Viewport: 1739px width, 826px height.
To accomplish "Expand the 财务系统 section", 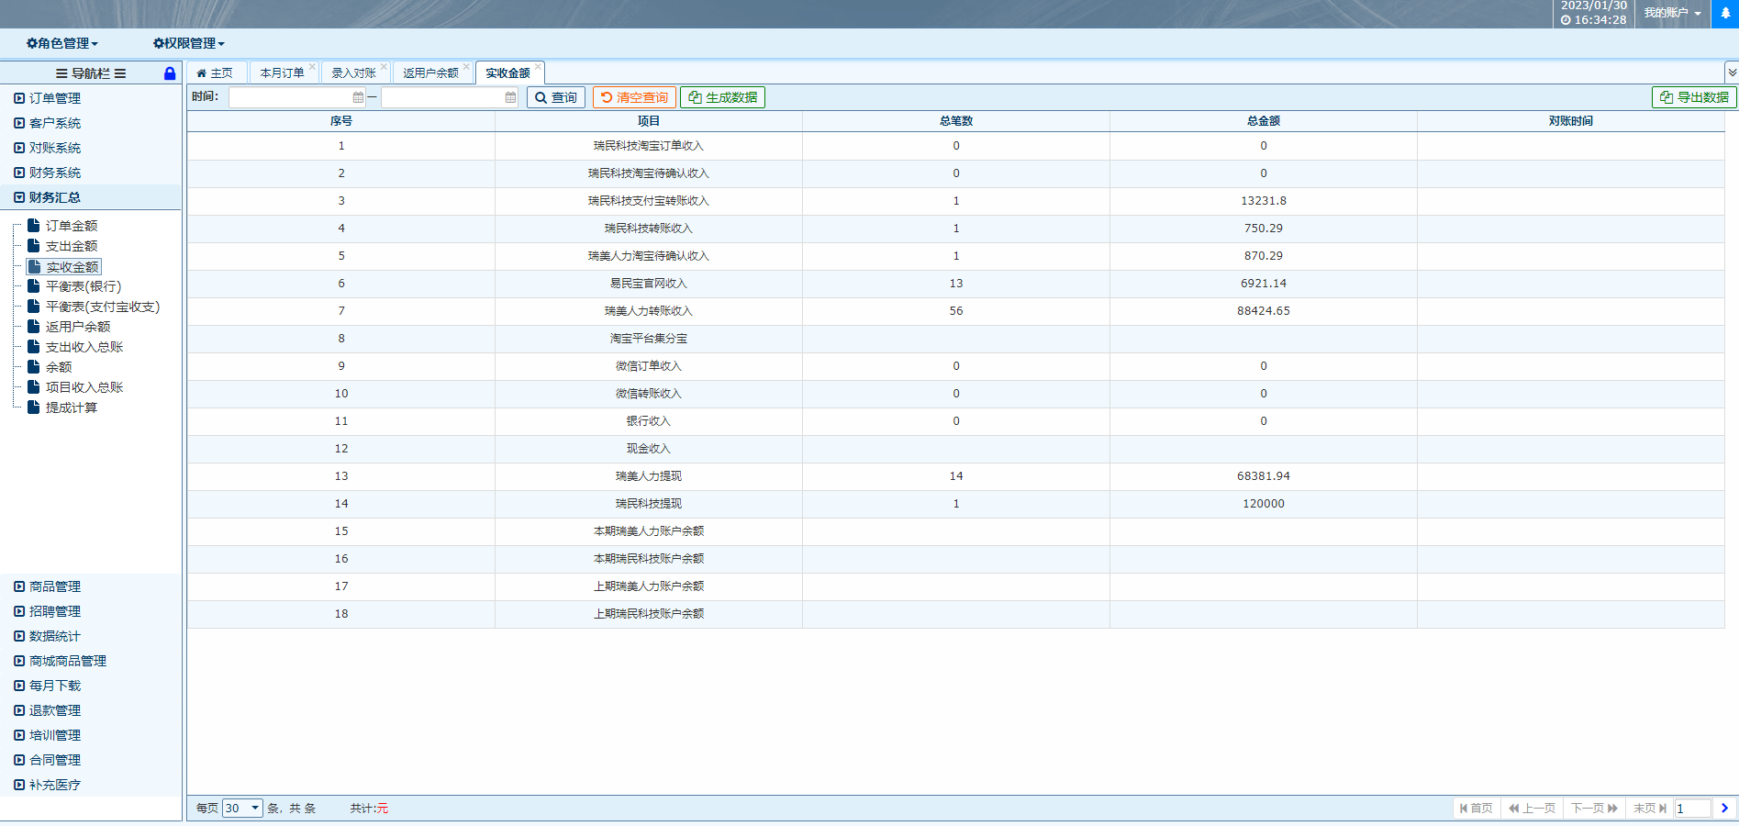I will point(91,173).
